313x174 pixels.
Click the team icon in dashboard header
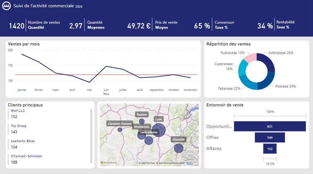coord(7,6)
